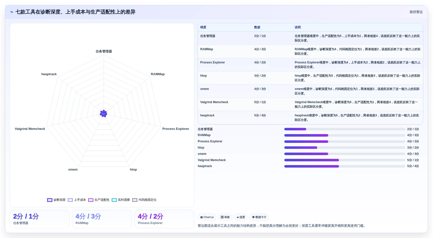
Task: Select the RAMMap table row name
Action: point(207,49)
